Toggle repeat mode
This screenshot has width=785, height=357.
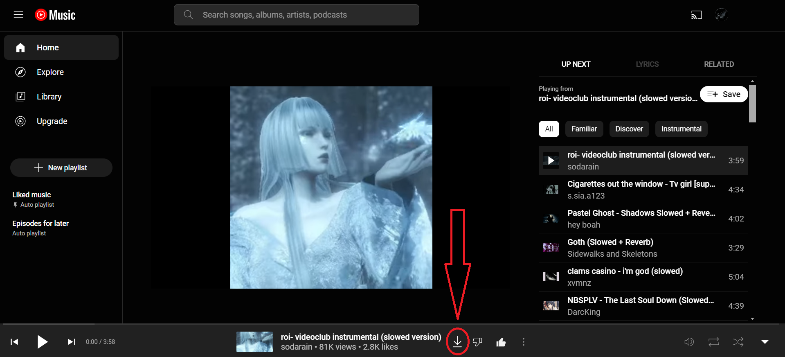(714, 342)
